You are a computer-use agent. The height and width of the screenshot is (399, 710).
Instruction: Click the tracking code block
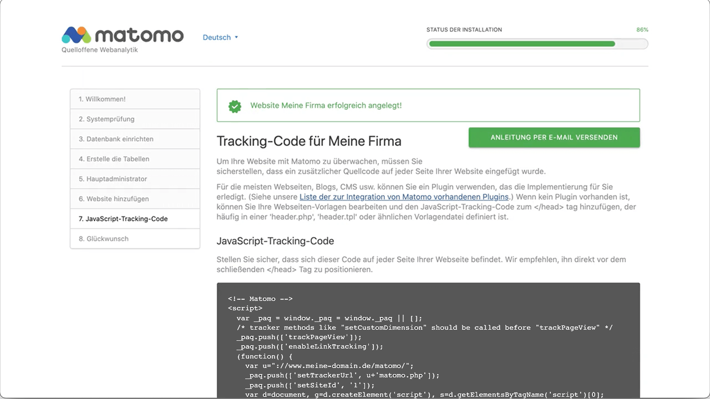(428, 341)
